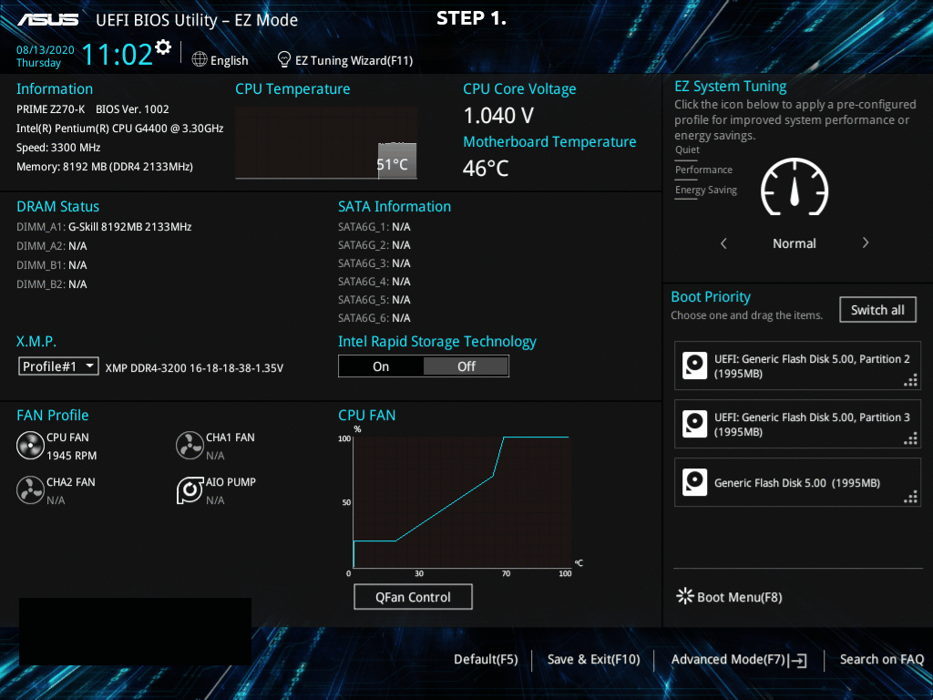This screenshot has width=933, height=700.
Task: Select UEFI Generic Flash Disk Partition 2 entry
Action: pos(797,365)
